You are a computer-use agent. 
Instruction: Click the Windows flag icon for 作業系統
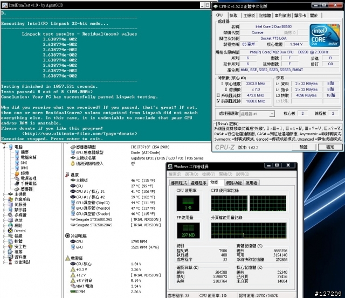pyautogui.click(x=10, y=199)
